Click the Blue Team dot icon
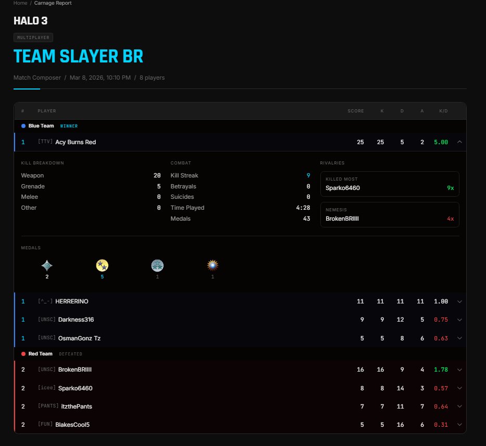This screenshot has height=446, width=486. (x=23, y=126)
